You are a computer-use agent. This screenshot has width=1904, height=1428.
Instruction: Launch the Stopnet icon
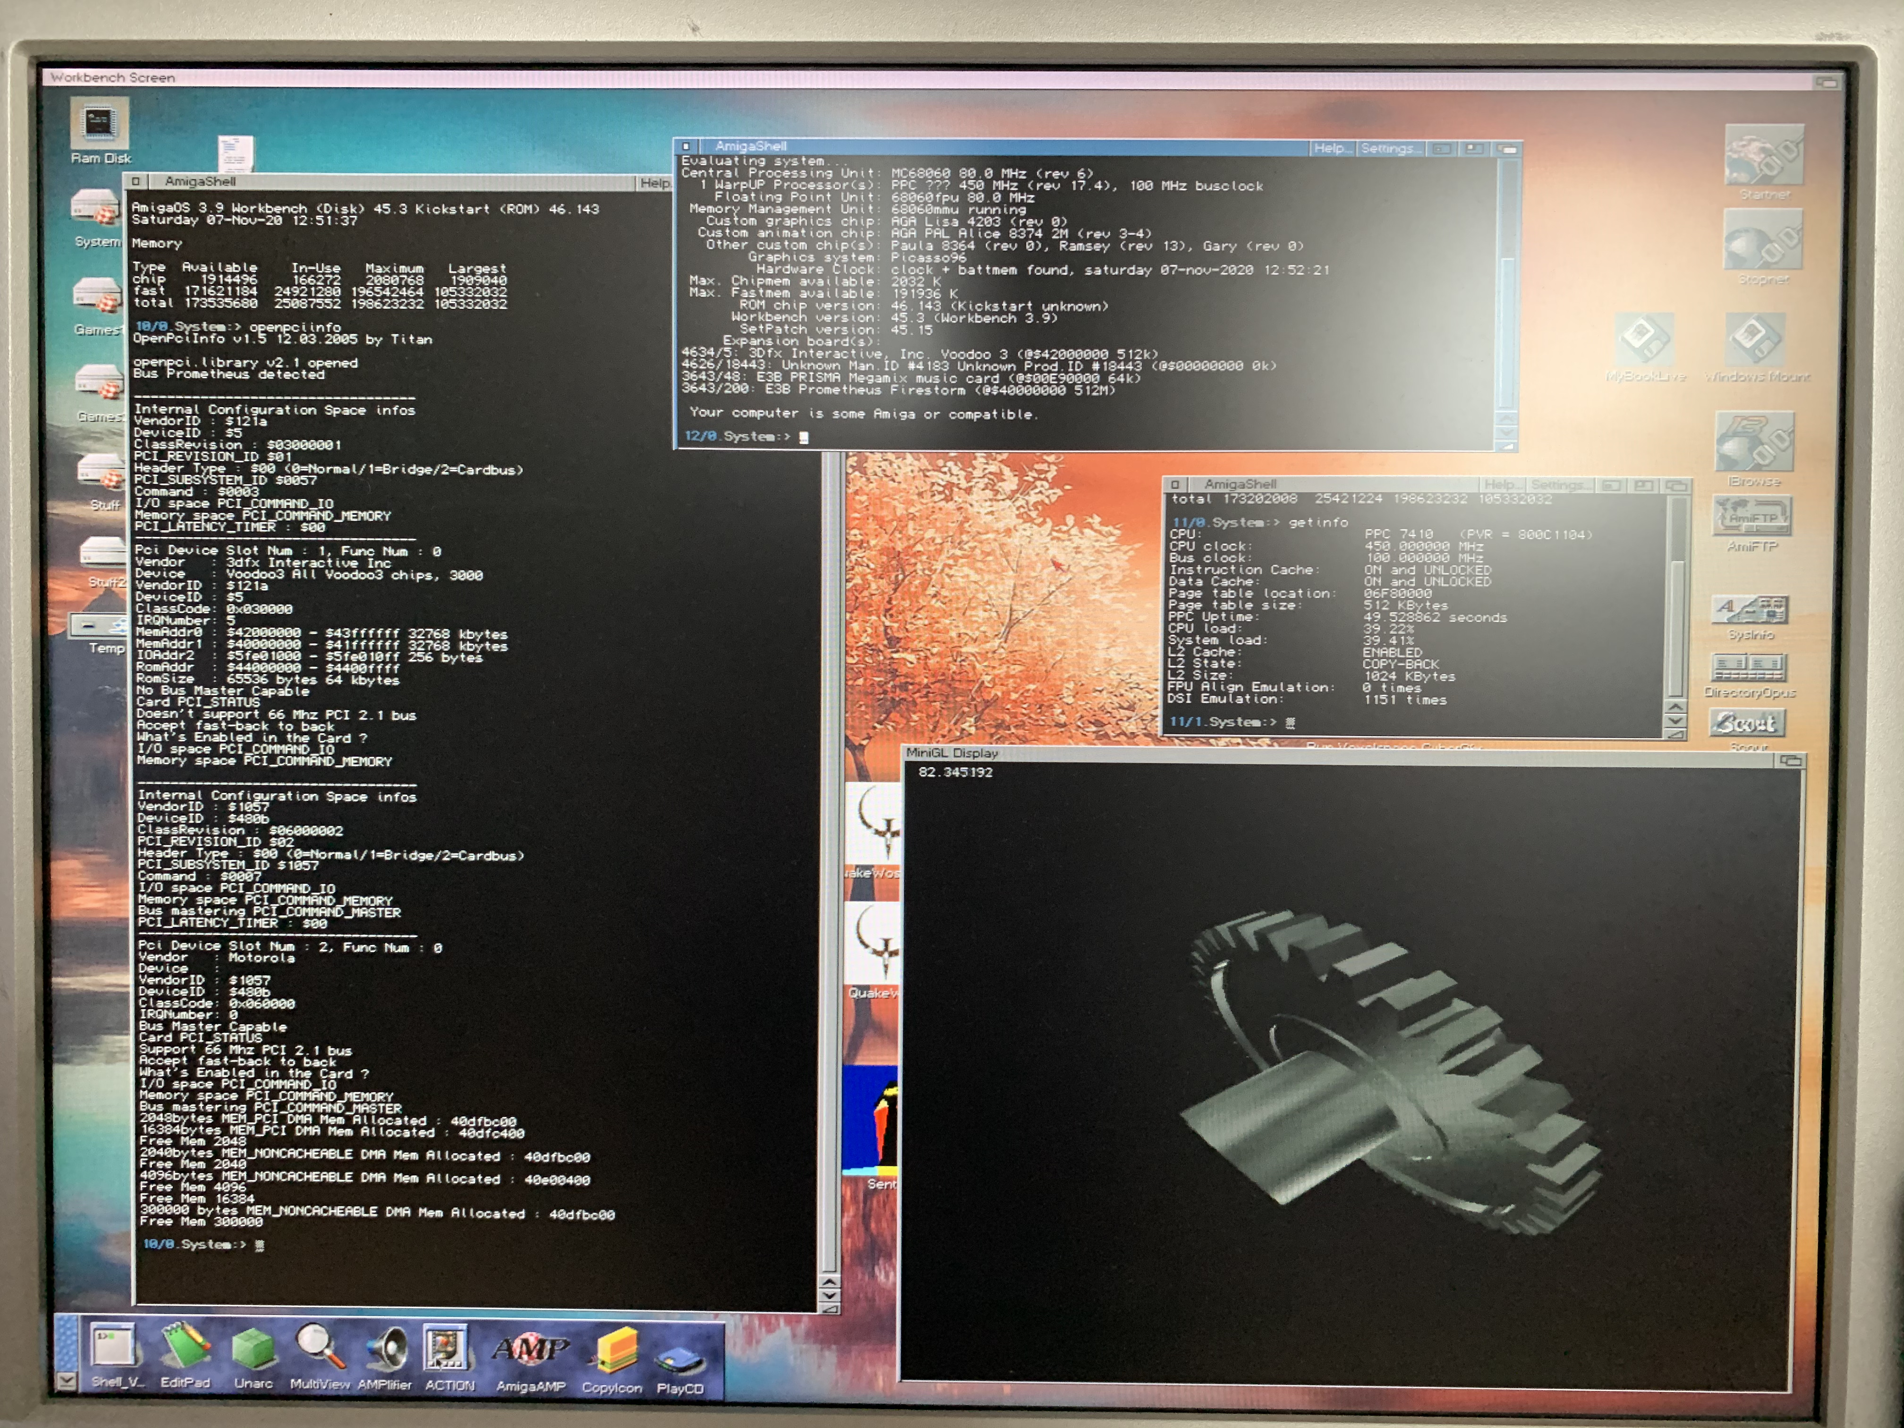(1762, 247)
